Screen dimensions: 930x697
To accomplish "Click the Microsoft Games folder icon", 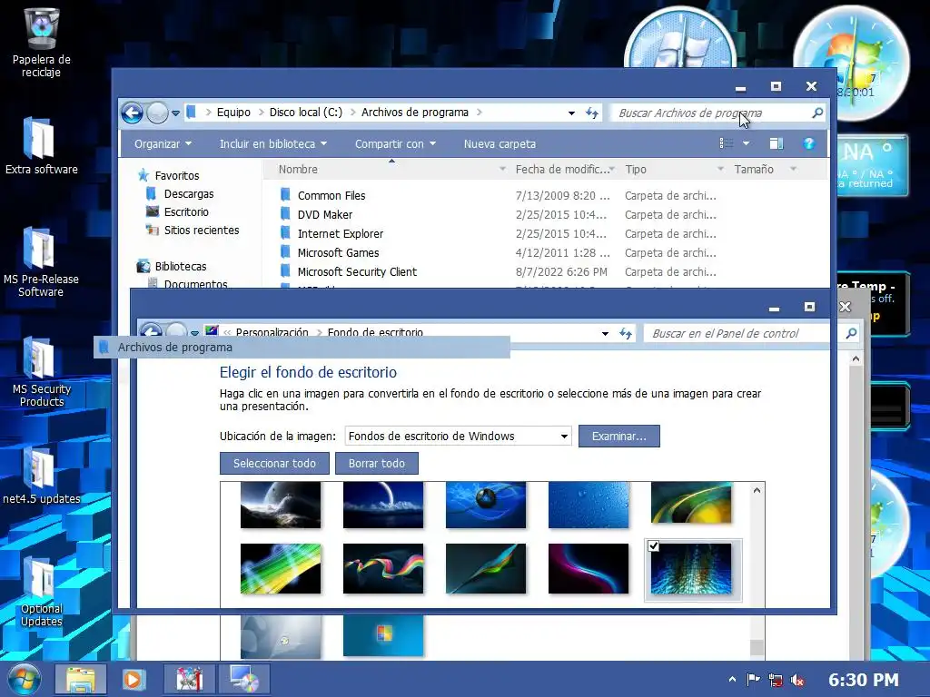I will [x=286, y=251].
